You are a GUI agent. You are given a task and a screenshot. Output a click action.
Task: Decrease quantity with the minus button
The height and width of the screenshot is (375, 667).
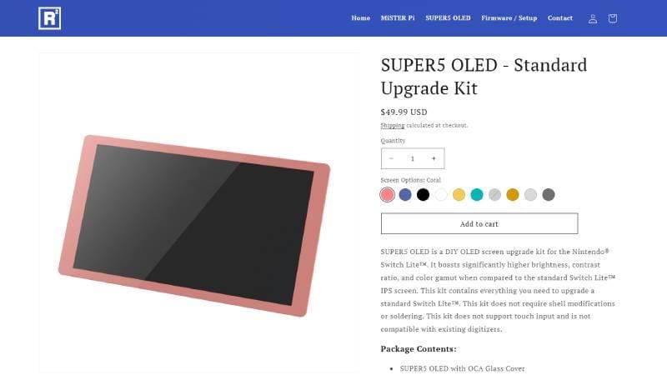[x=392, y=158]
